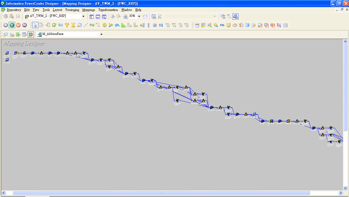Click the XML SQ transformation icon
349x197 pixels.
pyautogui.click(x=168, y=25)
